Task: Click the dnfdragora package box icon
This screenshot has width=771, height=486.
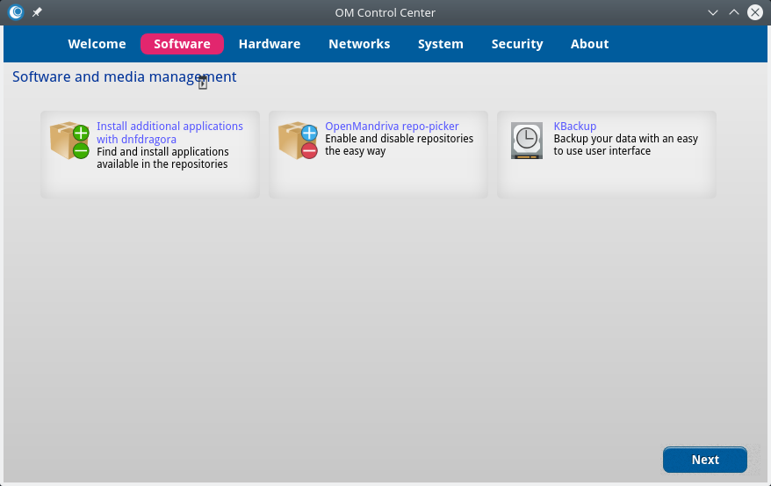Action: click(x=69, y=141)
